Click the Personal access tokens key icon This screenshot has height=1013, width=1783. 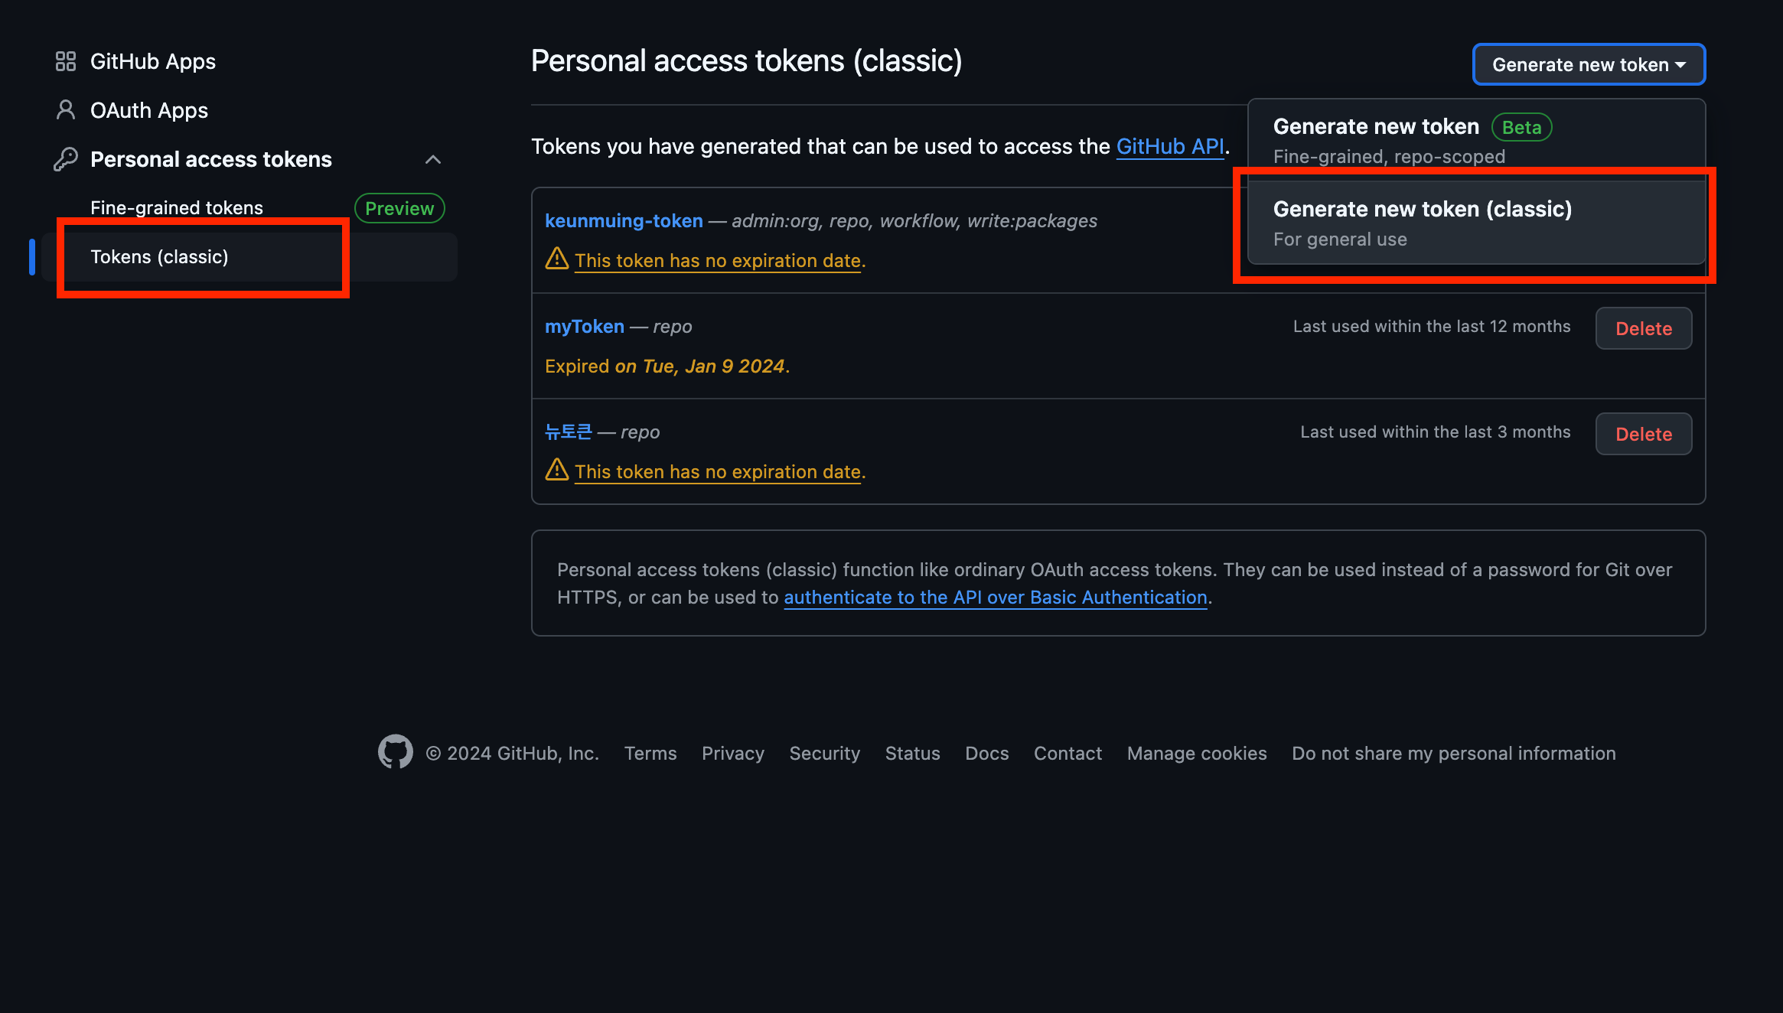[66, 159]
